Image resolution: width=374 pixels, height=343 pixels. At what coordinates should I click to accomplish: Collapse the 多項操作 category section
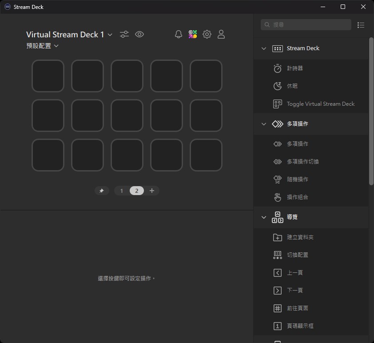pos(264,124)
